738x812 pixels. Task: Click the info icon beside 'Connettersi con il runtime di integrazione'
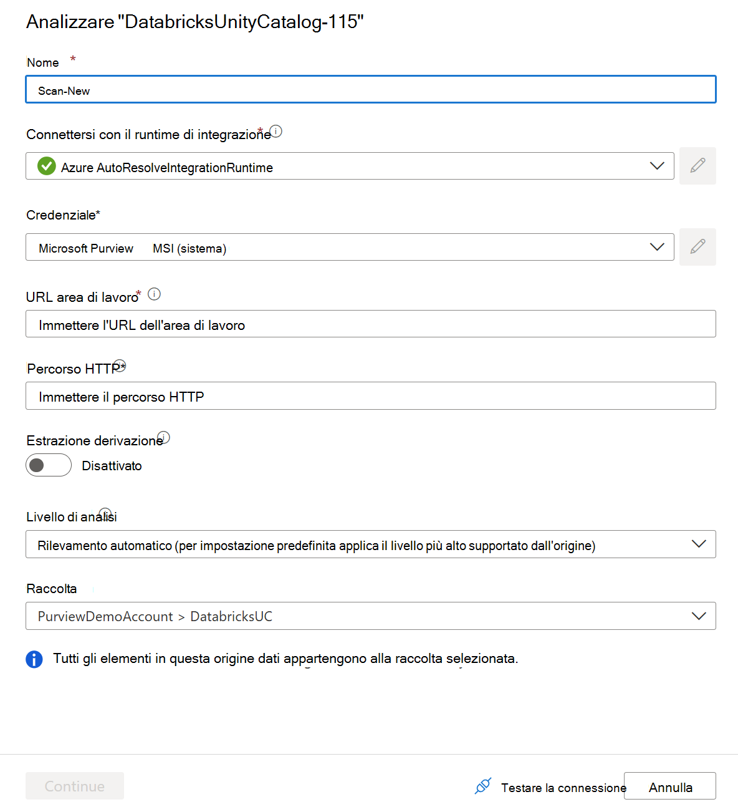276,132
